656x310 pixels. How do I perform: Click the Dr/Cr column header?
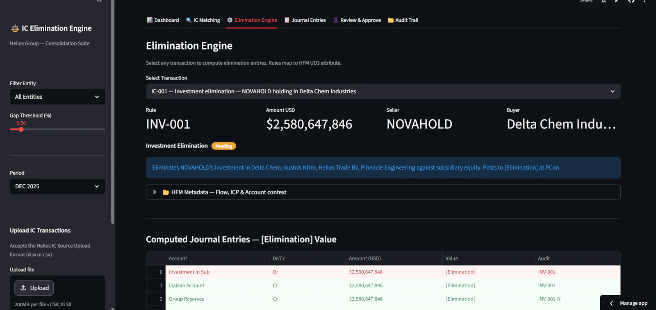pyautogui.click(x=308, y=258)
